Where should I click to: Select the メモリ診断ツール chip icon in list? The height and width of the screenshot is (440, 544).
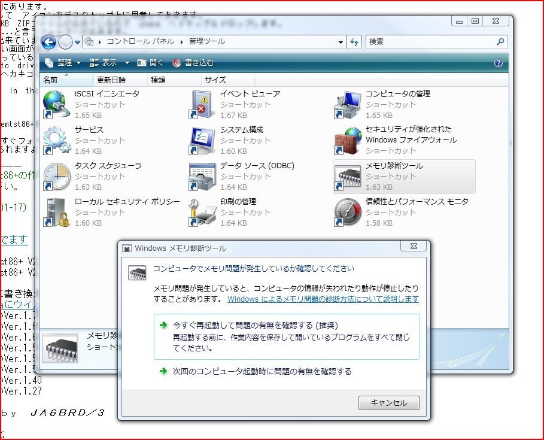tap(348, 177)
